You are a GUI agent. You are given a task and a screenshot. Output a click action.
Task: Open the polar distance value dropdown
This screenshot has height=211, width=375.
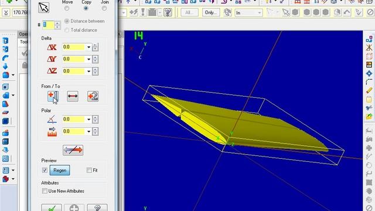pos(88,131)
